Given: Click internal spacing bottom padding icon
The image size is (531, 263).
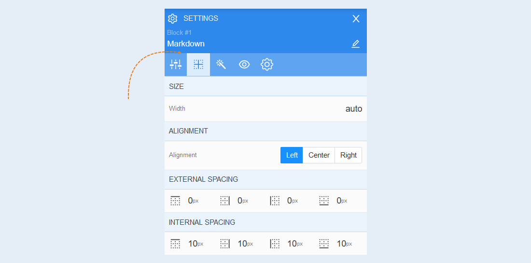Looking at the screenshot, I should [324, 244].
